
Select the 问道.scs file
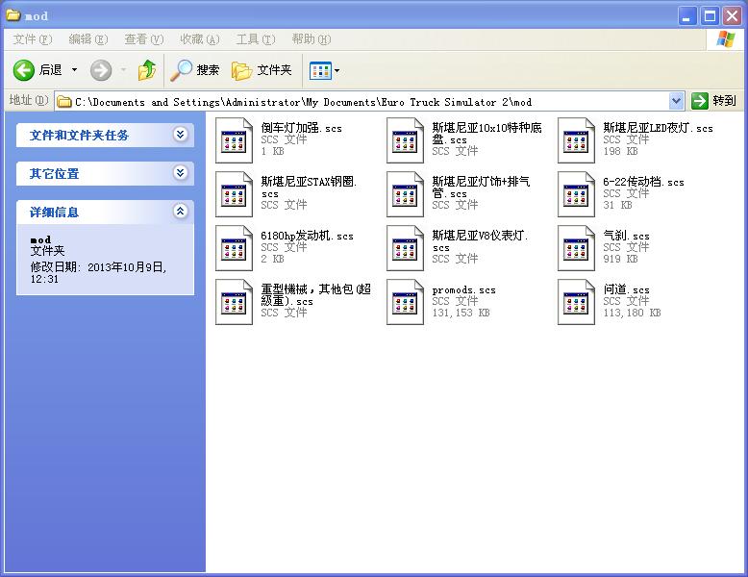click(x=576, y=302)
